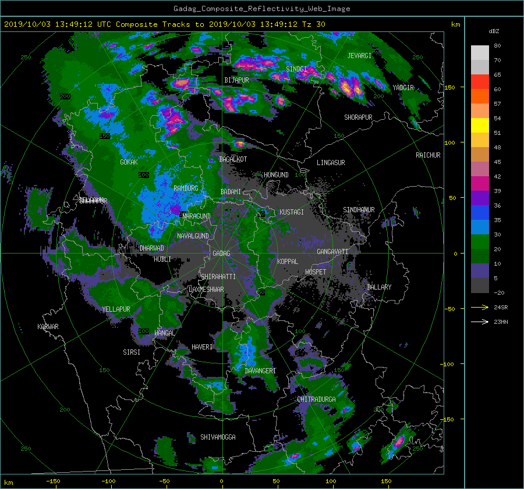
Task: Click the HANGAL label
Action: 164,333
